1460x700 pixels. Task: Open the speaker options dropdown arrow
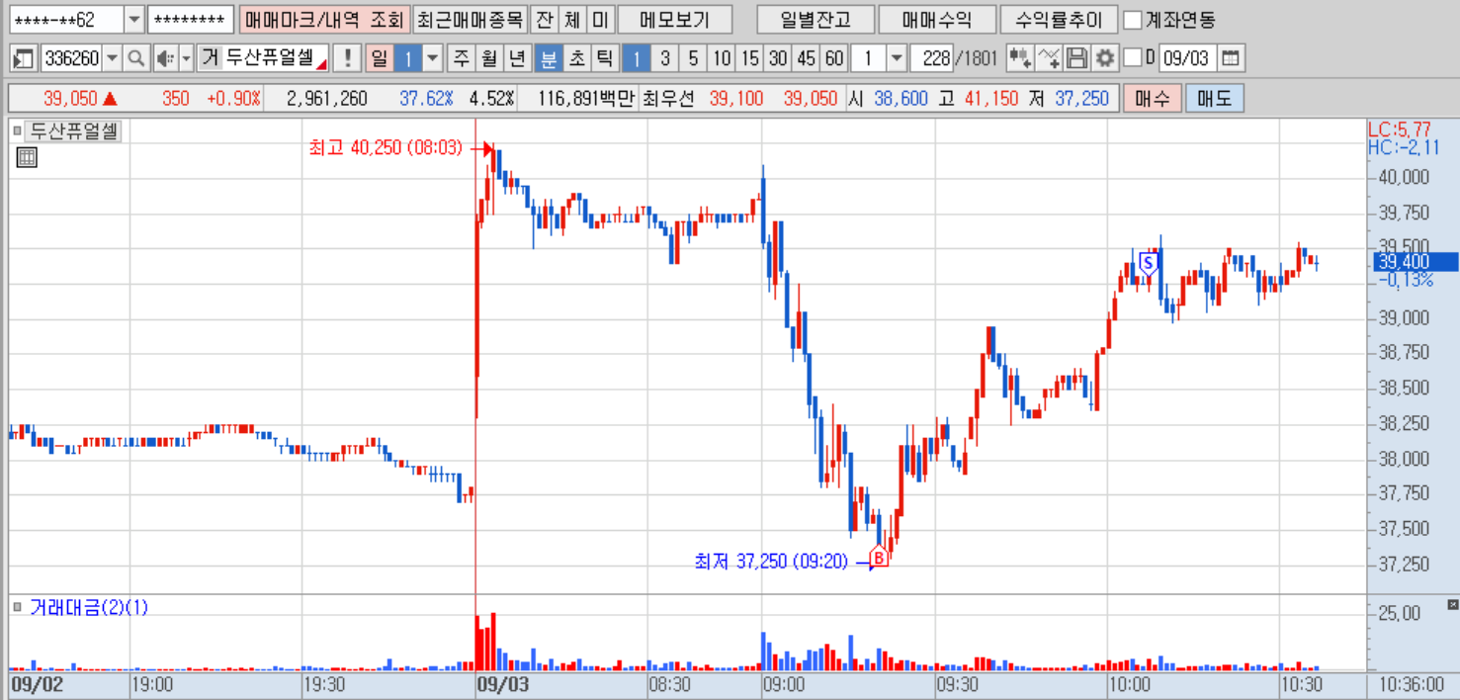(186, 58)
